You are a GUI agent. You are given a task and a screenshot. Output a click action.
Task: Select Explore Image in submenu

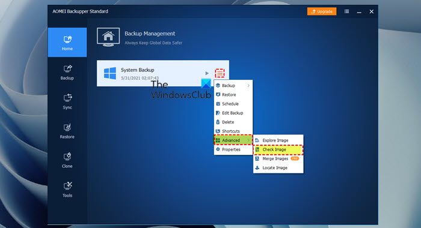(x=278, y=140)
